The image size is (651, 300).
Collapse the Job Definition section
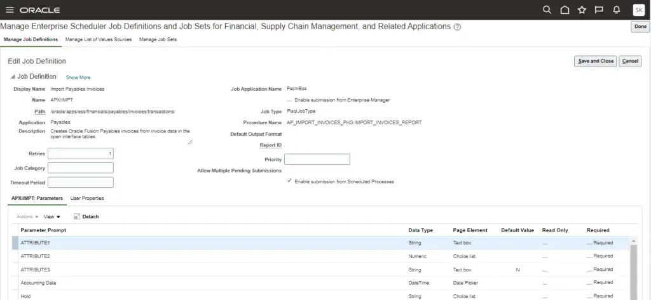tap(13, 77)
